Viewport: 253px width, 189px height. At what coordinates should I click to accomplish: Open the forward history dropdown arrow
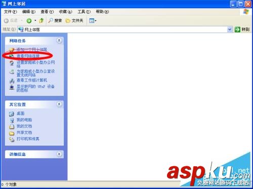[35, 21]
